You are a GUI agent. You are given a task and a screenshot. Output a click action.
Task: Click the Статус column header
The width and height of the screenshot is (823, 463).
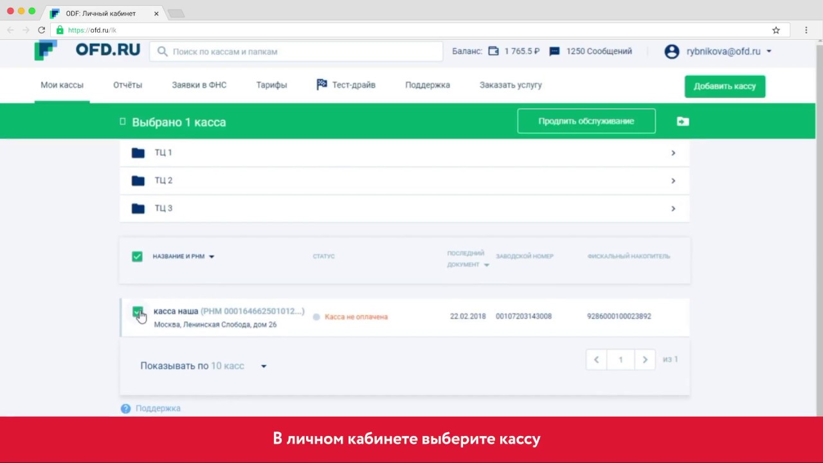click(x=323, y=257)
